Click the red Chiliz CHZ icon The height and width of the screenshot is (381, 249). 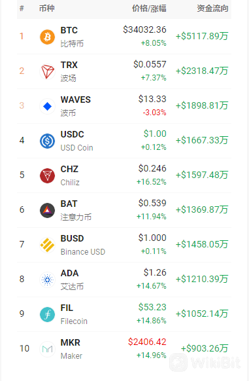[47, 175]
